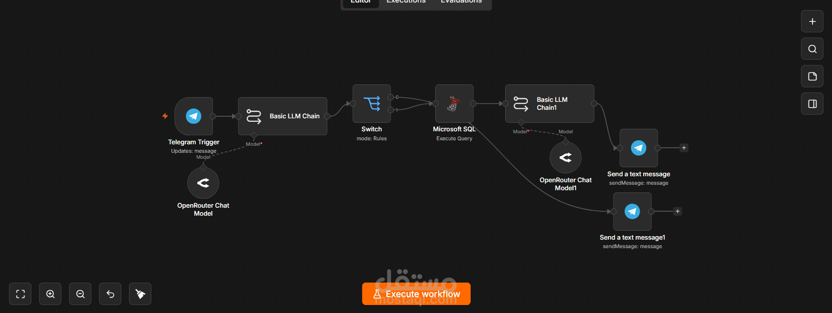Click 'sendMessage: message' under Send a text message
The height and width of the screenshot is (313, 832).
pyautogui.click(x=639, y=183)
